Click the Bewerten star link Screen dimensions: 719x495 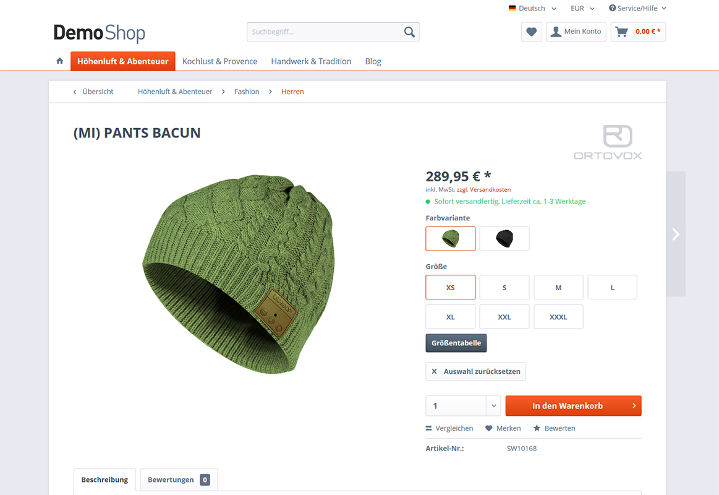coord(554,428)
